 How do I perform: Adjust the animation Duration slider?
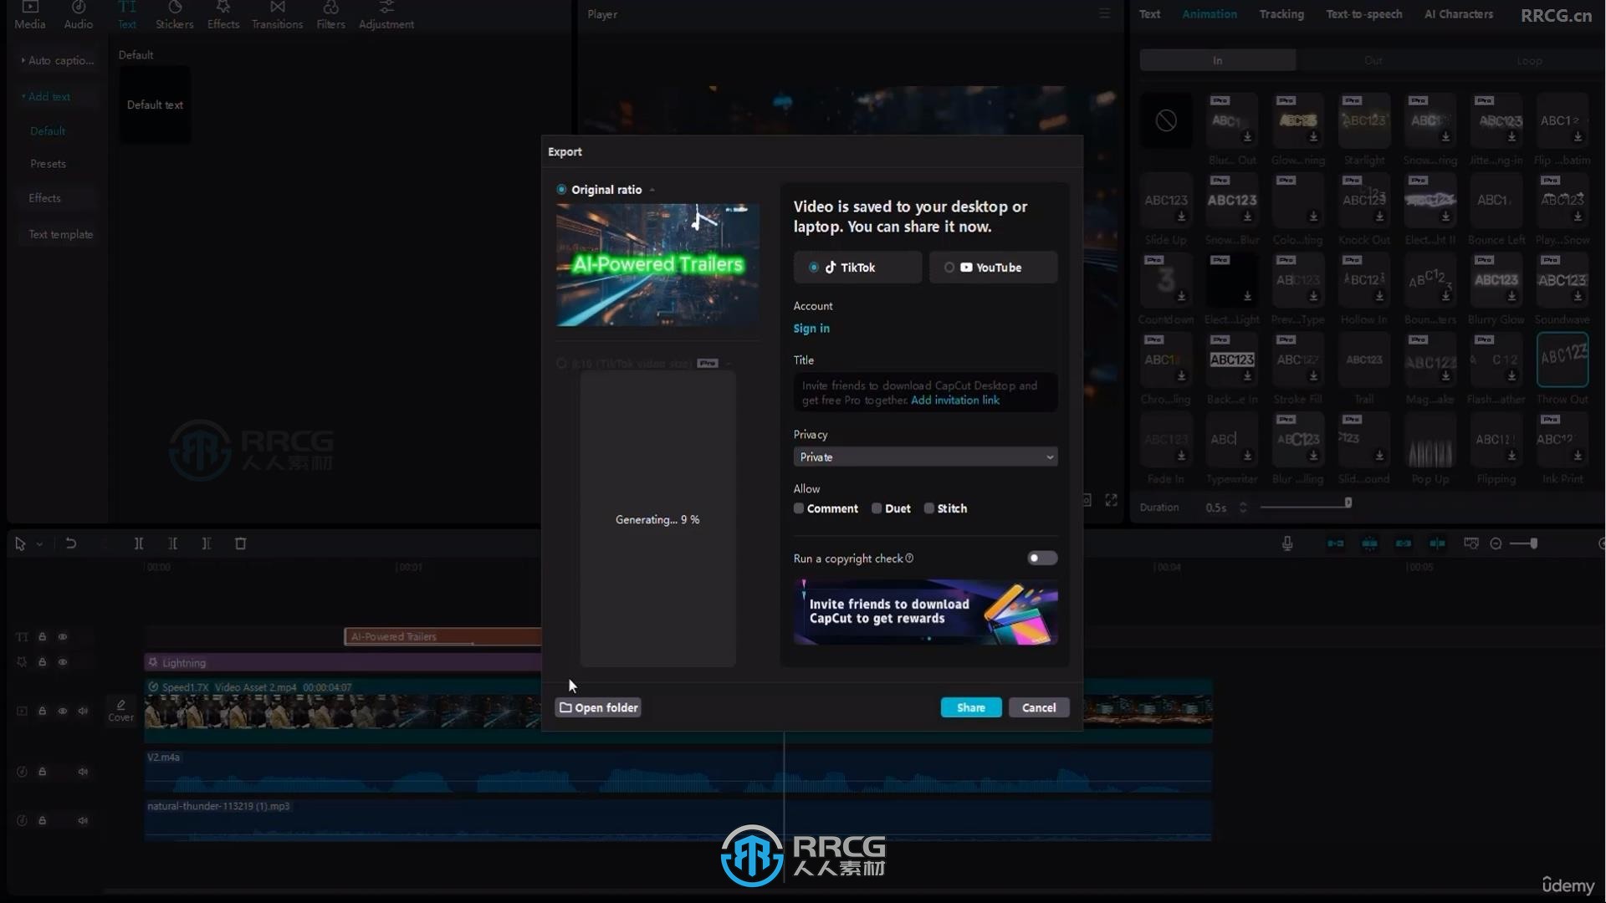[1348, 503]
